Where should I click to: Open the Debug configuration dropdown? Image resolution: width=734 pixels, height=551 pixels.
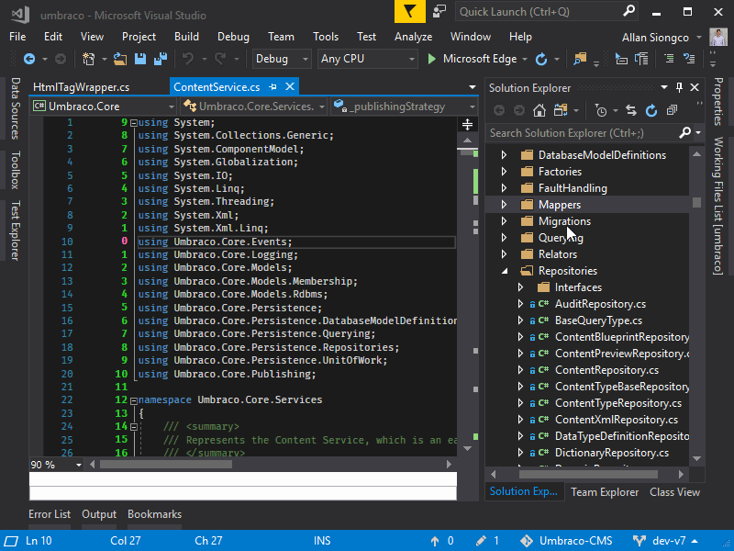click(282, 59)
